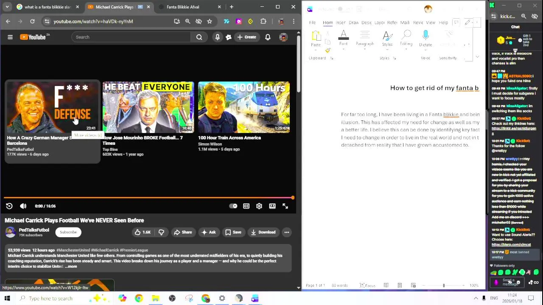
Task: Switch to the Insert ribbon tab in Word
Action: click(340, 22)
